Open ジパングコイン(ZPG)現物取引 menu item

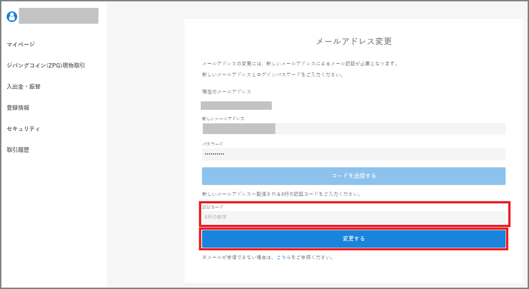pos(46,66)
